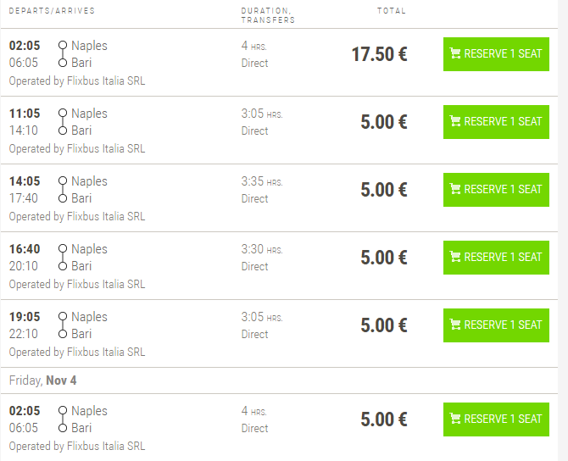Click the Friday, Nov 4 date divider
The image size is (568, 461).
(x=43, y=380)
